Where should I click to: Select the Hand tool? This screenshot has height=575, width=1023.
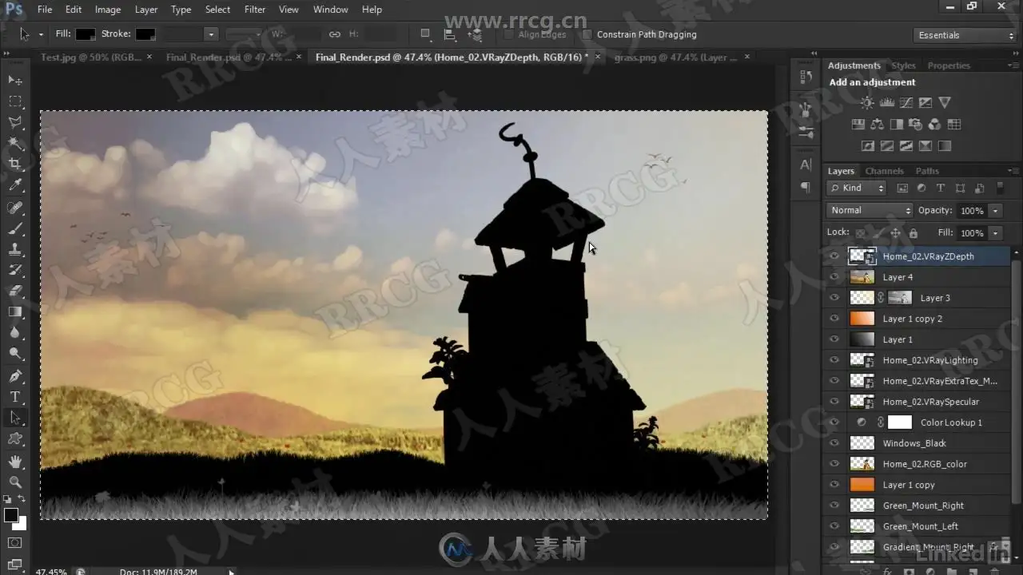pyautogui.click(x=15, y=461)
